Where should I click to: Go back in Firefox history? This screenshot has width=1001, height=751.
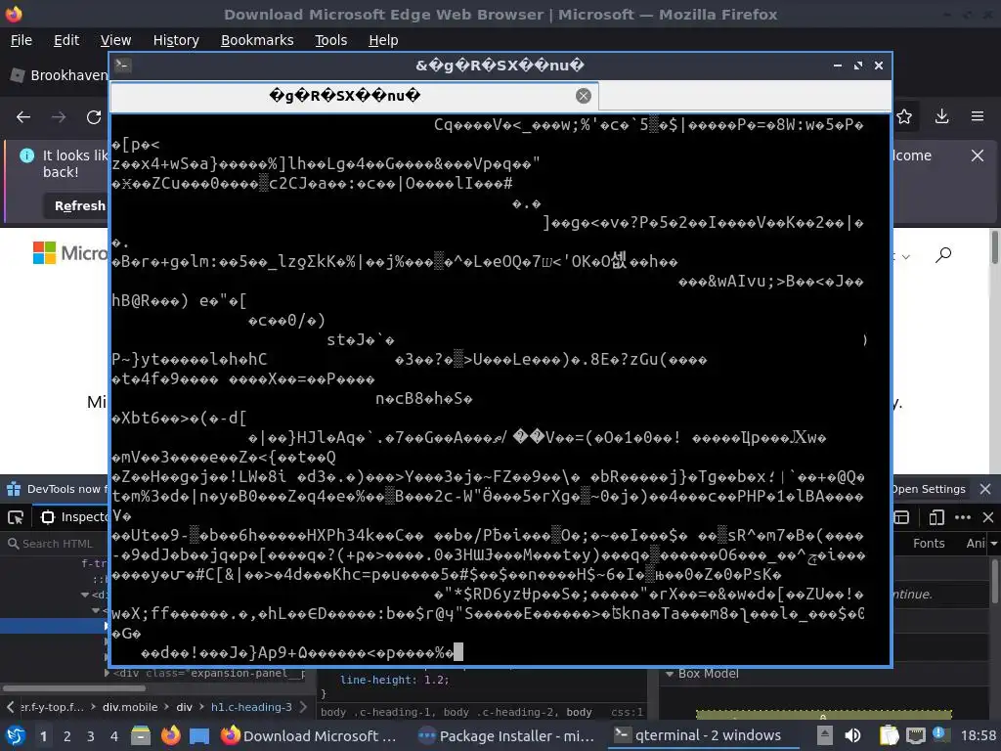point(23,117)
